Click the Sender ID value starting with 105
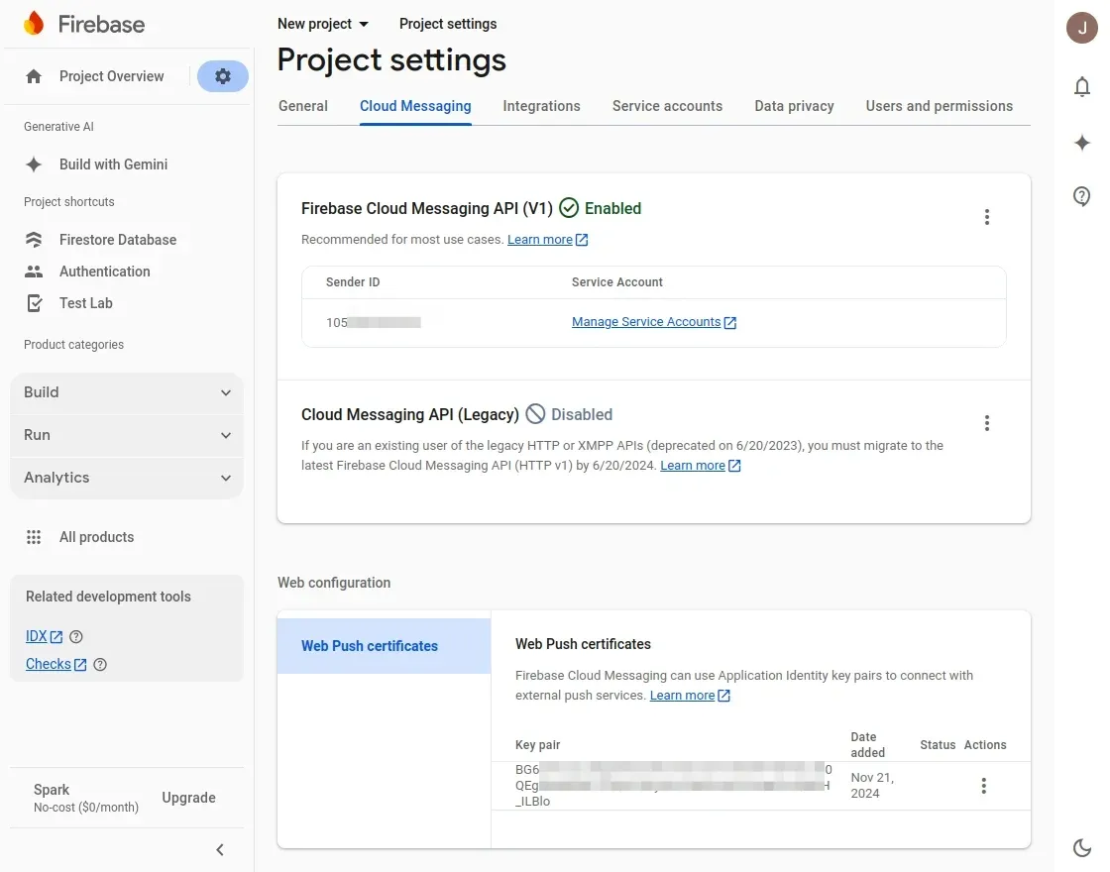Screen dimensions: 1110x872 pos(373,323)
